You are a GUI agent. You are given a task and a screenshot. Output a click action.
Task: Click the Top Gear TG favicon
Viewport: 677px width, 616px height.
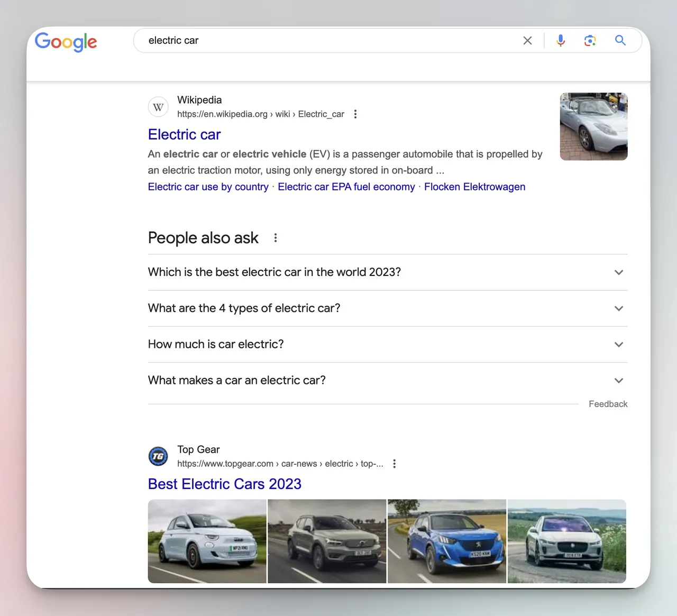(158, 456)
